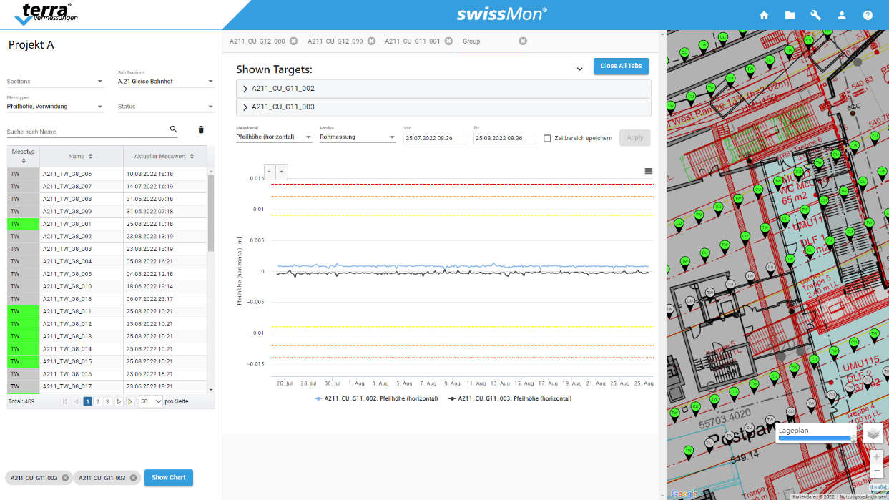Click the trash delete icon
Image resolution: width=889 pixels, height=500 pixels.
point(201,129)
